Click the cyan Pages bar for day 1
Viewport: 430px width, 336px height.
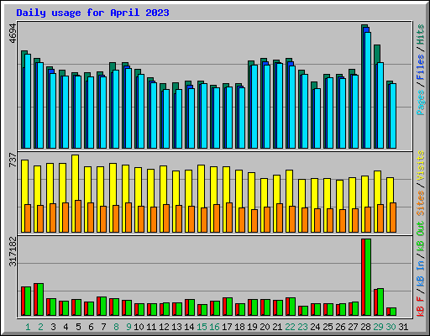(x=28, y=101)
